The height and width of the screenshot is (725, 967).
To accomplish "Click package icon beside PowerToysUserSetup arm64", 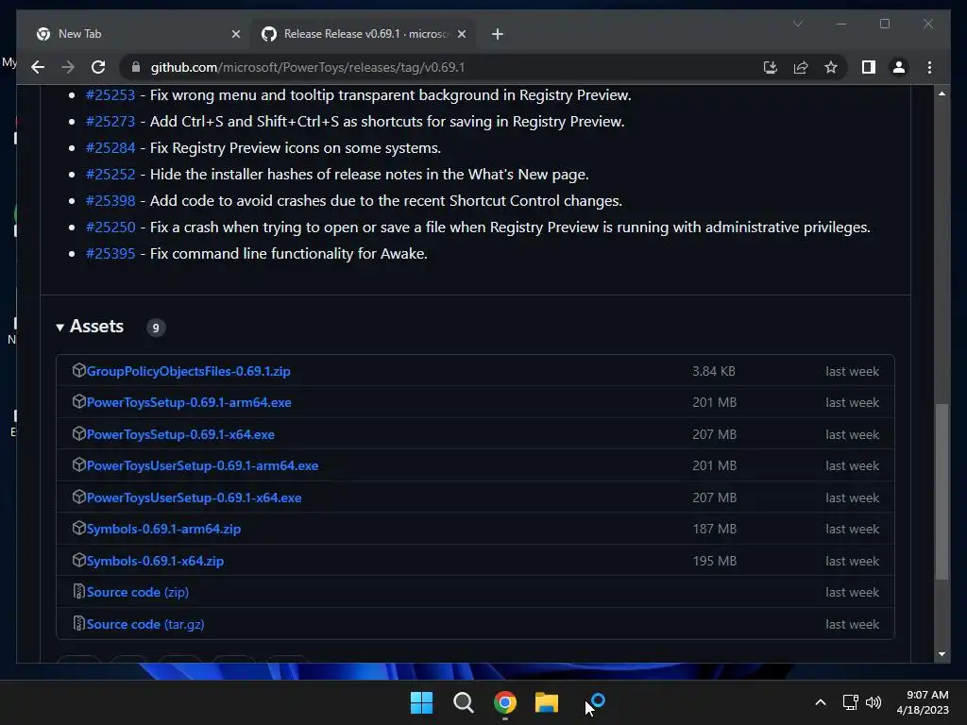I will (79, 464).
